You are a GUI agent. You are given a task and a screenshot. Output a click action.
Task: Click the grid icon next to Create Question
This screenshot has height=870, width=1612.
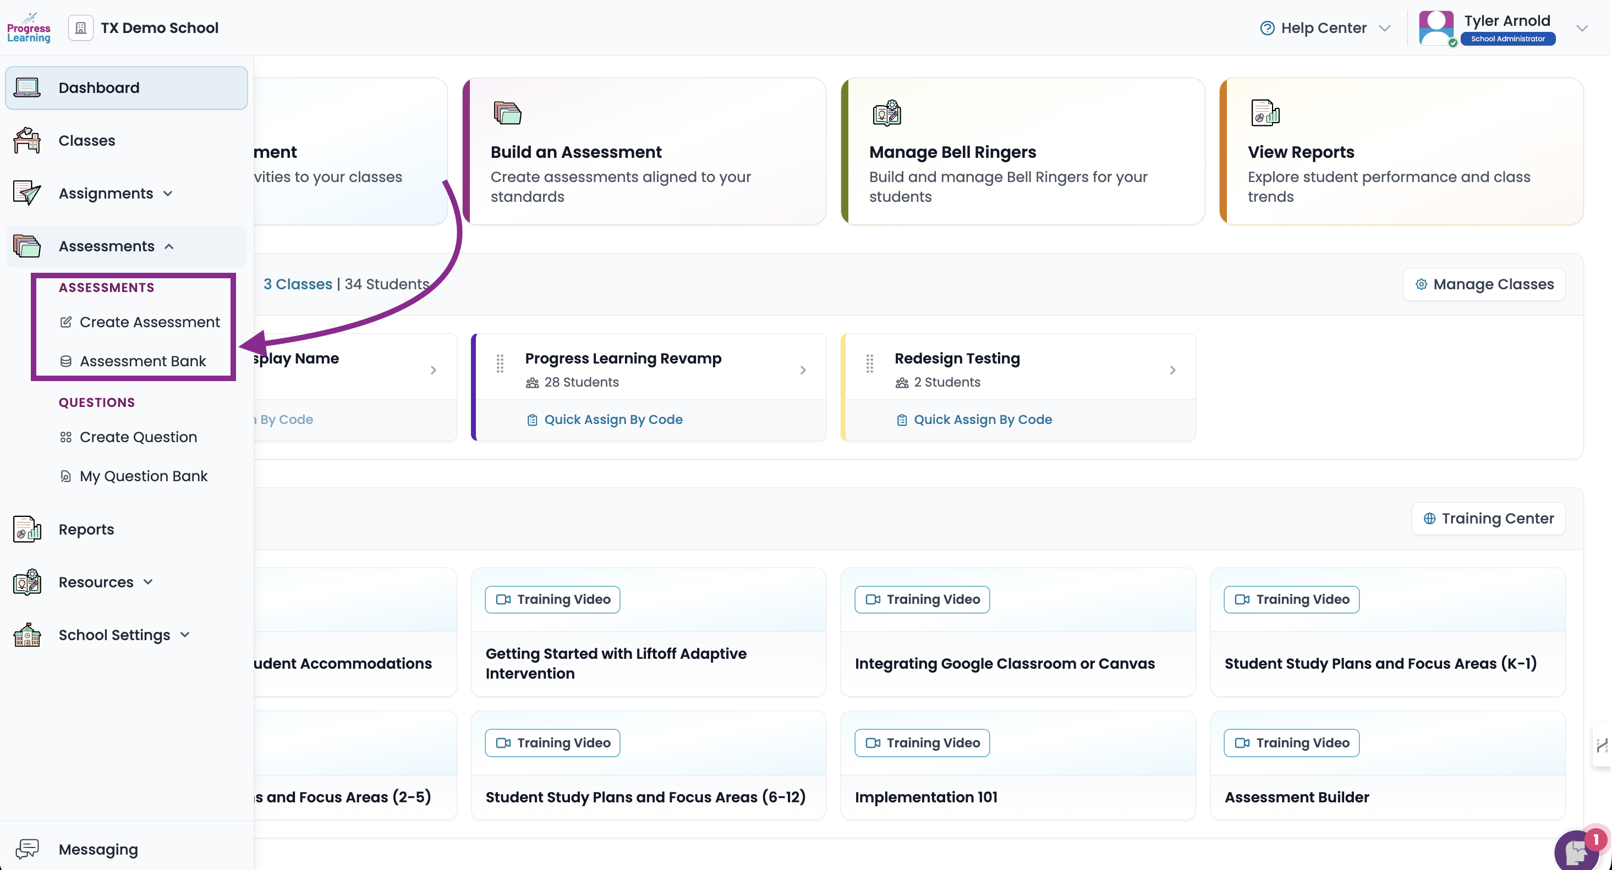pyautogui.click(x=65, y=437)
